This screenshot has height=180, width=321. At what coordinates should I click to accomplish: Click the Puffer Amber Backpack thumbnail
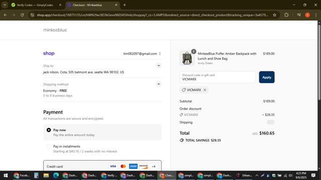tap(187, 58)
